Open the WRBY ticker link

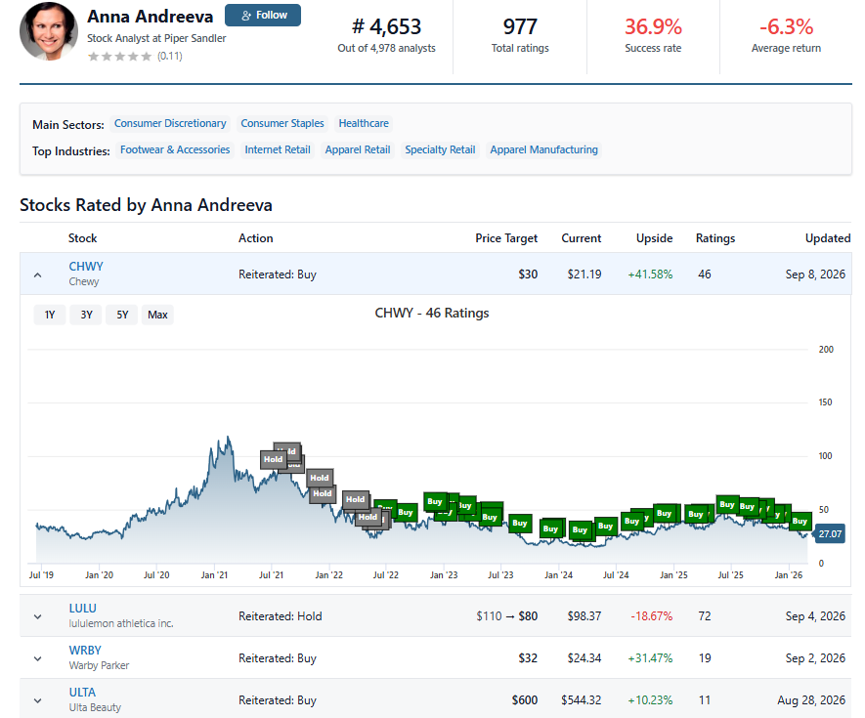(x=85, y=651)
